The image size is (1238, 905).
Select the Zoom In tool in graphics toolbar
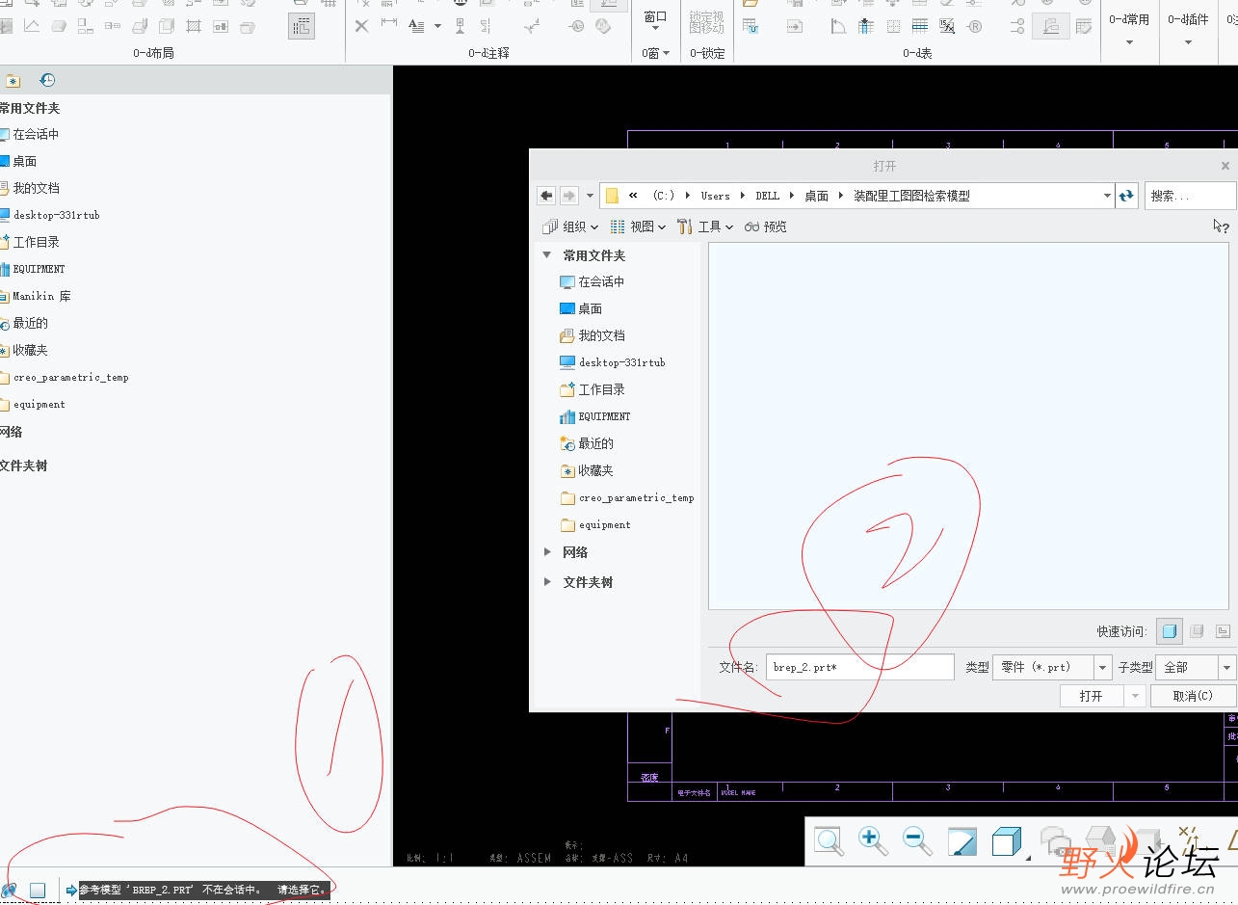tap(870, 839)
